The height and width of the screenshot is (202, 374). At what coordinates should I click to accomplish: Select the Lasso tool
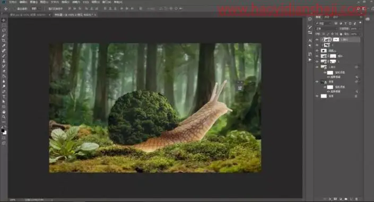coord(4,31)
